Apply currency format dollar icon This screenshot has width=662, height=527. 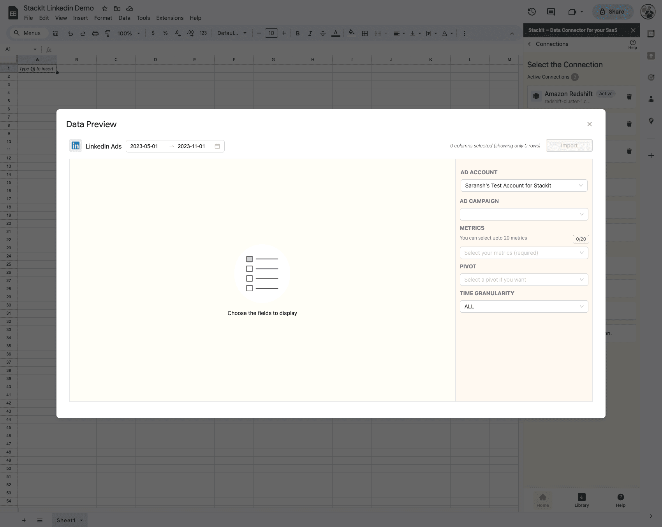pos(153,33)
